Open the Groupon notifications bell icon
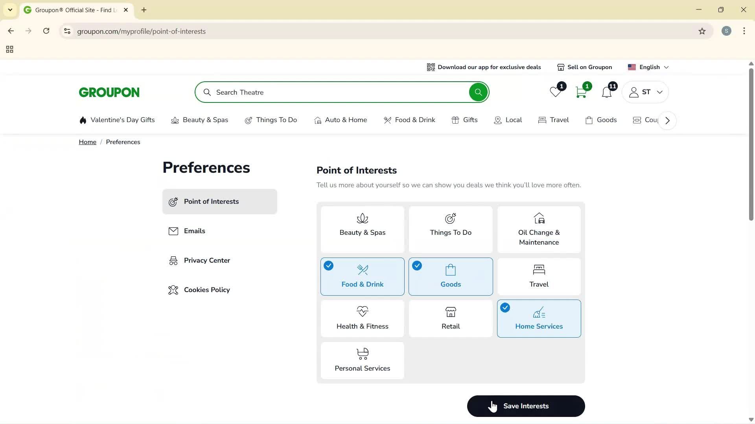 tap(606, 92)
